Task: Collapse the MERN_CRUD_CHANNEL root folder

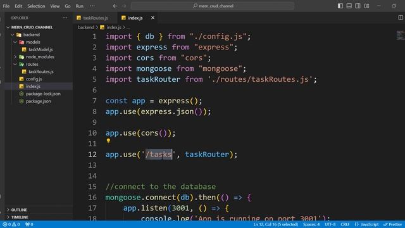Action: click(32, 27)
